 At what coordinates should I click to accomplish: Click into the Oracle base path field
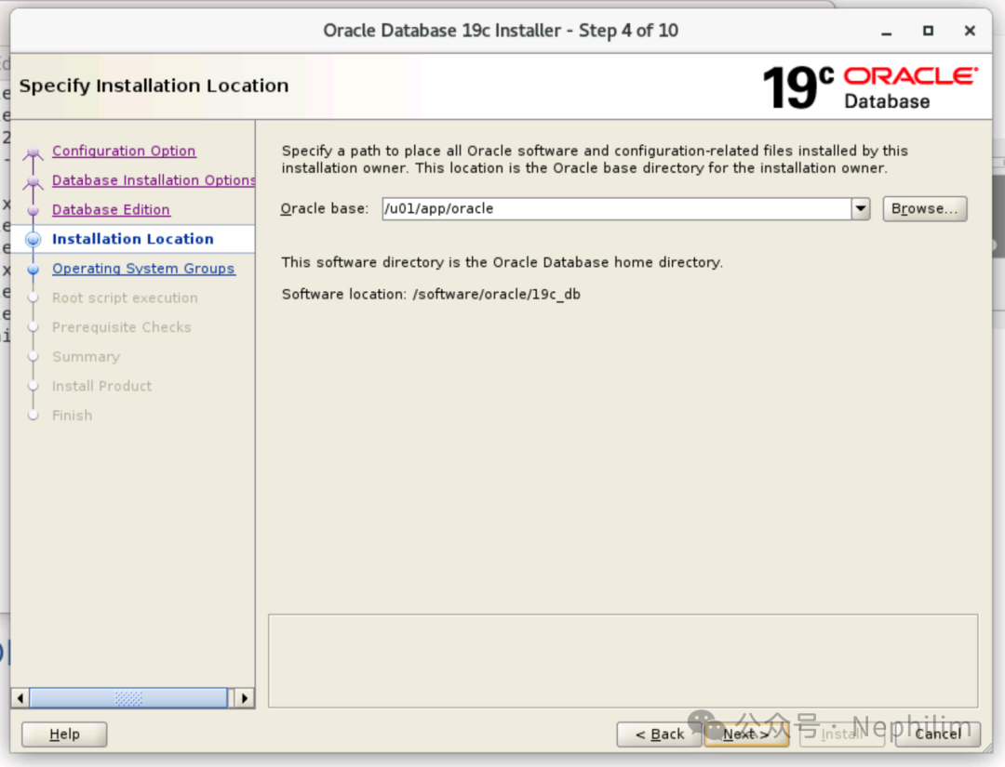(617, 208)
